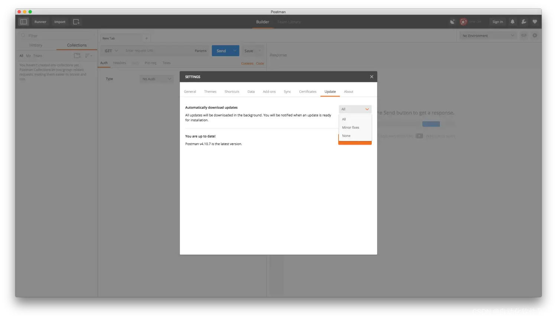Click the 'Automatically download updates' label

211,108
